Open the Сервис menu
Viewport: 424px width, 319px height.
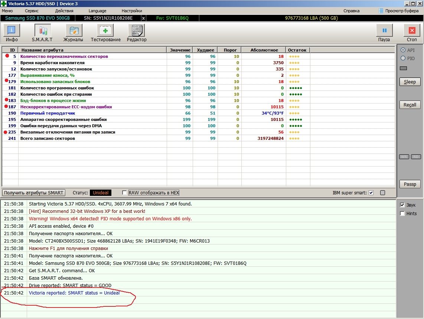tap(32, 11)
